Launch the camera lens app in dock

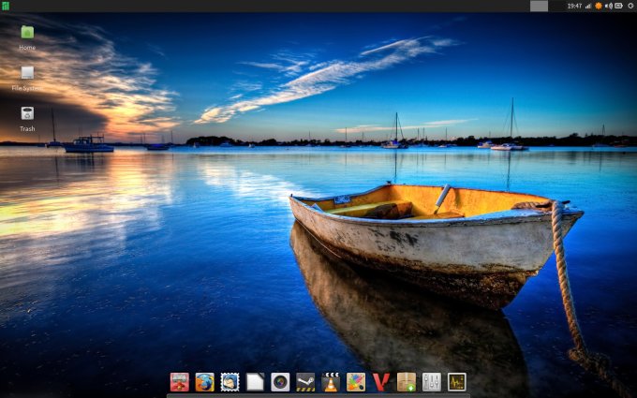coord(280,382)
